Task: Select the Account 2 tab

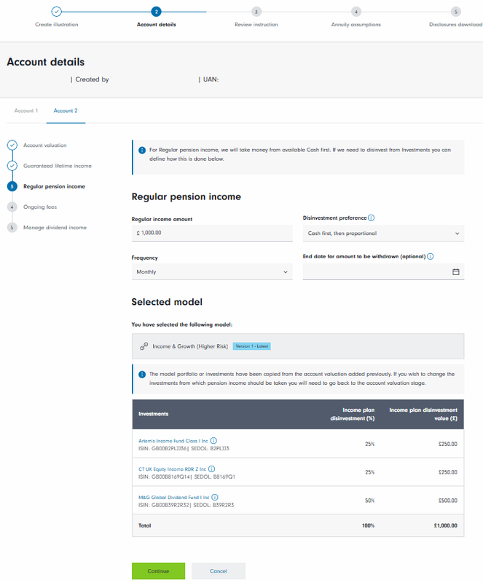Action: point(66,111)
